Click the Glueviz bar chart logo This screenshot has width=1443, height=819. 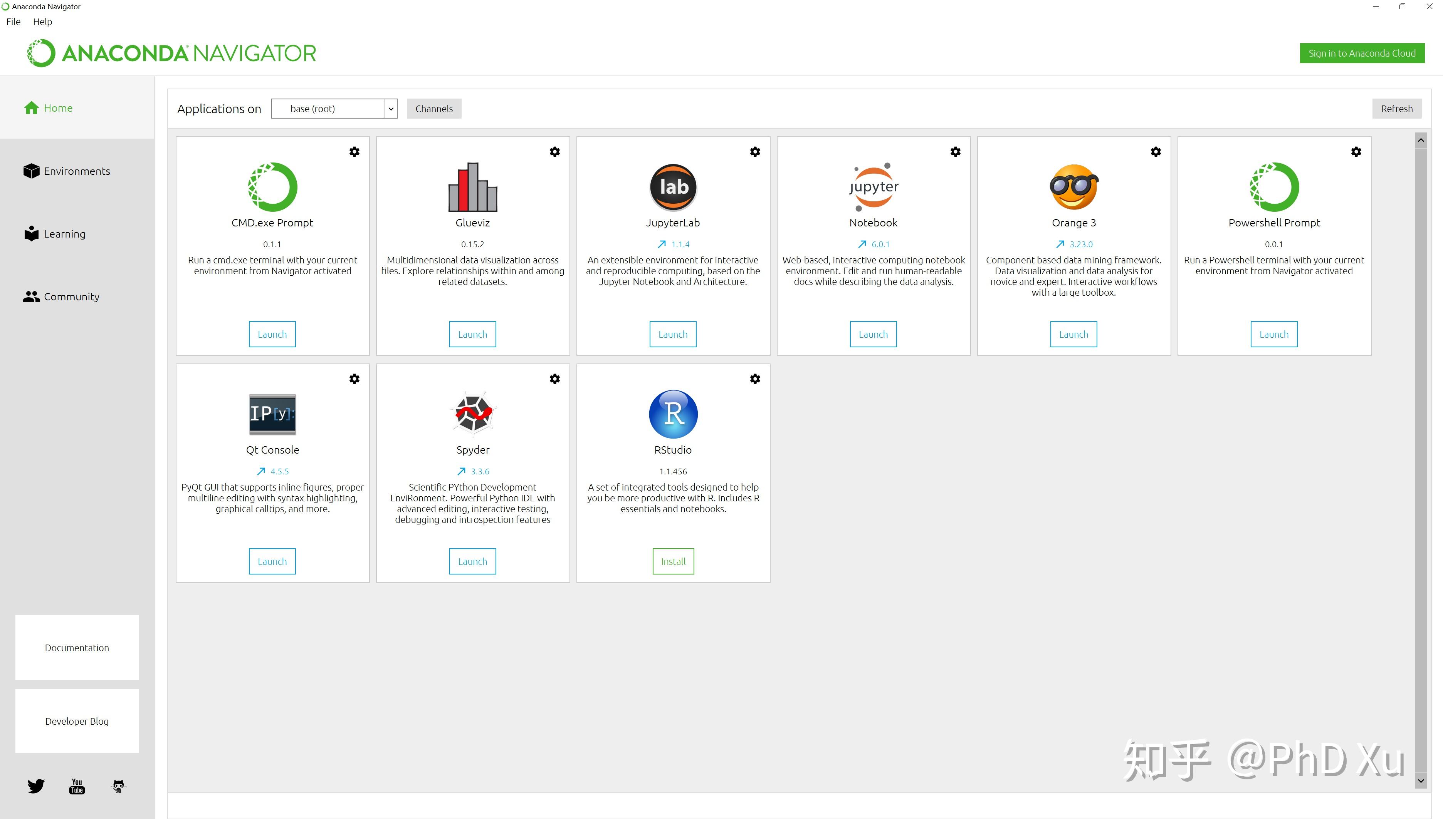[x=472, y=187]
